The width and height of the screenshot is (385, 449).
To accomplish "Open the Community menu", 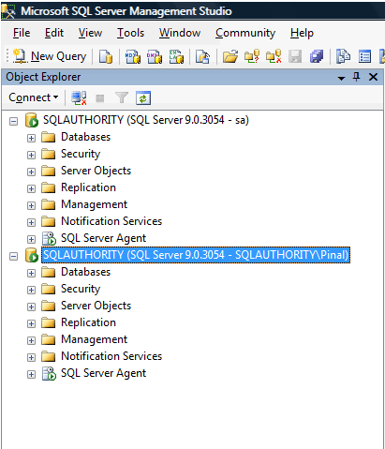I will coord(245,33).
